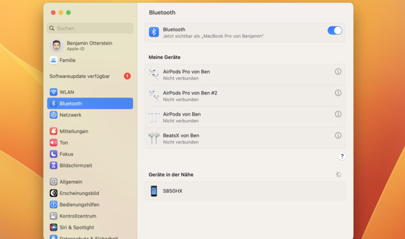The height and width of the screenshot is (239, 405).
Task: Select the 'AirPods Pro von Ben' device name
Action: point(186,72)
